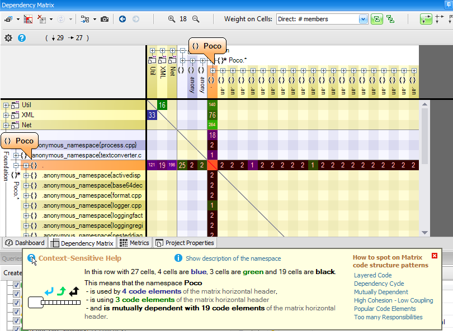Click the blue help question mark icon

(x=22, y=38)
